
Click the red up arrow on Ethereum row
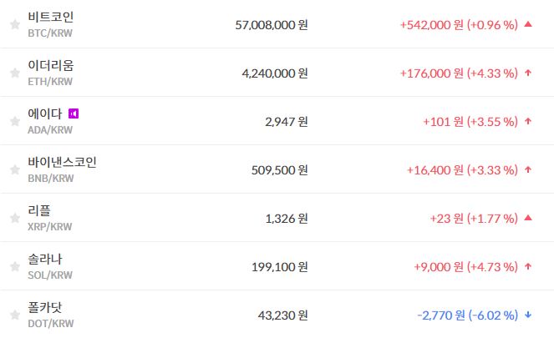(x=528, y=73)
